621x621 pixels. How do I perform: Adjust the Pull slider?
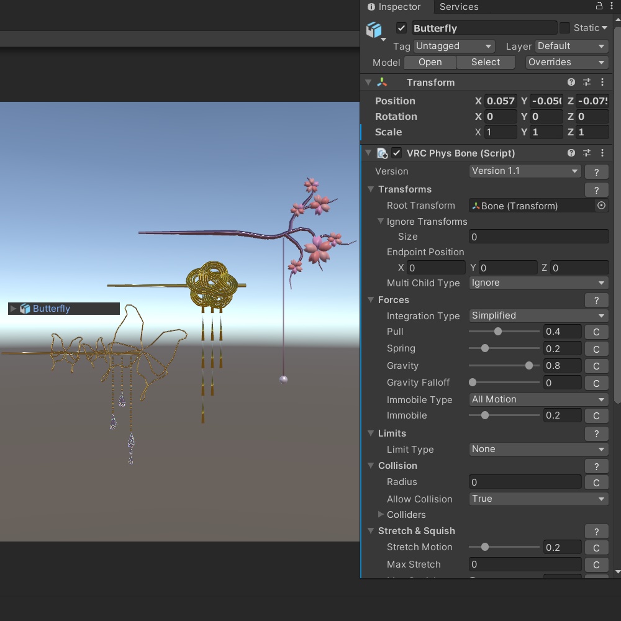point(504,332)
